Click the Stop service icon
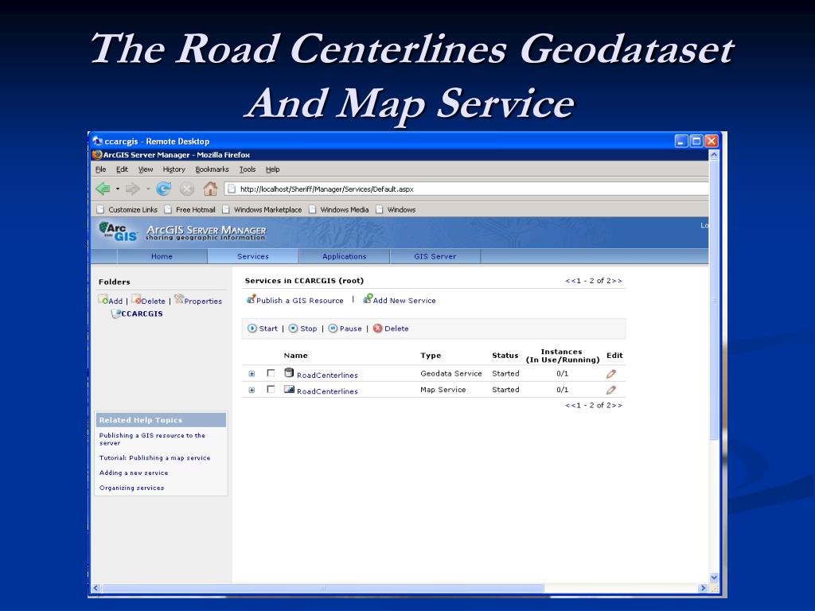The width and height of the screenshot is (815, 611). click(293, 329)
